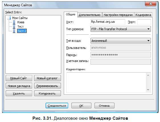Open the Тип сервера dropdown

(121, 29)
